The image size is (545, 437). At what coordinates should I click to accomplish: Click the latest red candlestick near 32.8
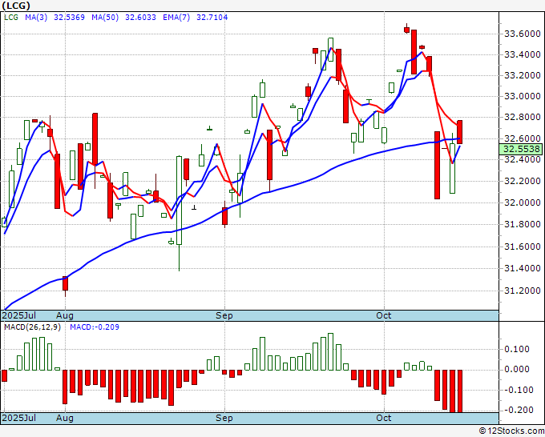459,132
